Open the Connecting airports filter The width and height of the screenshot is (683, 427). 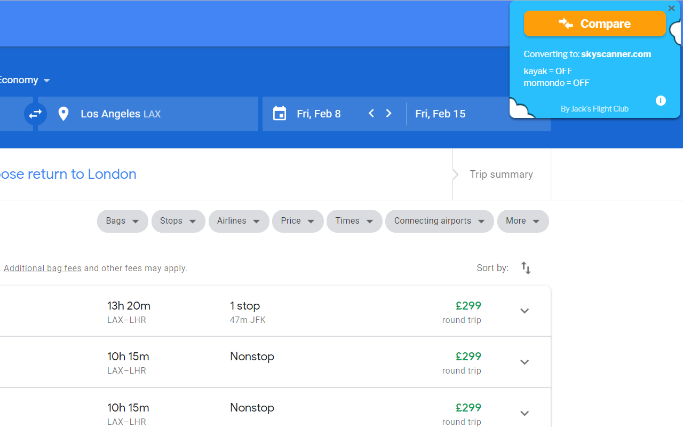(439, 220)
